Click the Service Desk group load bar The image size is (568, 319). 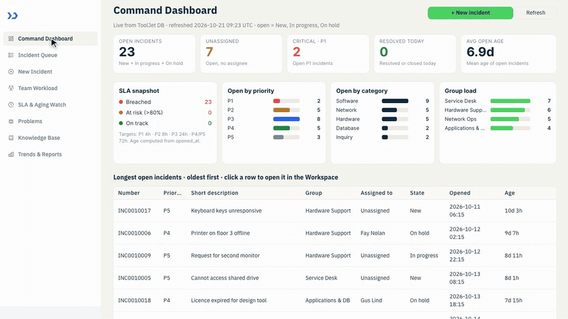(x=511, y=101)
